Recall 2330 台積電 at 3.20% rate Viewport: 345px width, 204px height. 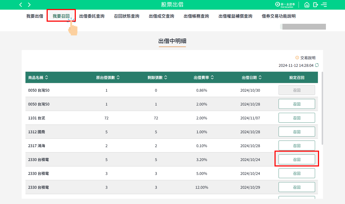(x=297, y=159)
